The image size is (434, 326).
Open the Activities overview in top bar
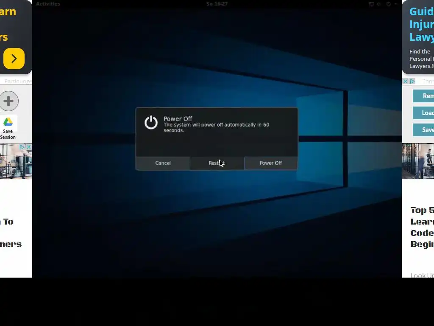coord(48,4)
